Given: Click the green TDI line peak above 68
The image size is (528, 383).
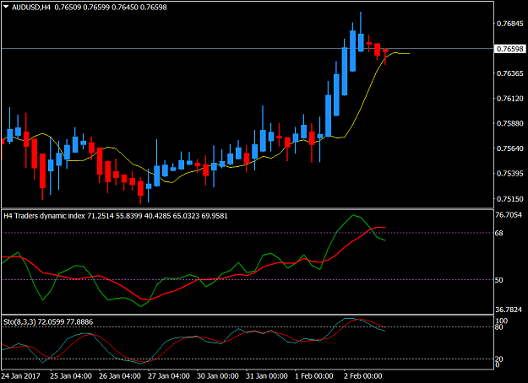Looking at the screenshot, I should 353,215.
